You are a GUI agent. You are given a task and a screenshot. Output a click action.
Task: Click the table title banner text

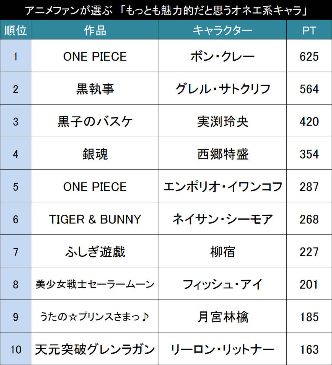point(166,11)
